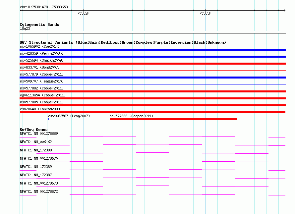Open variant nsv577885 (Cooper2011) label
The height and width of the screenshot is (214, 295).
tap(42, 102)
